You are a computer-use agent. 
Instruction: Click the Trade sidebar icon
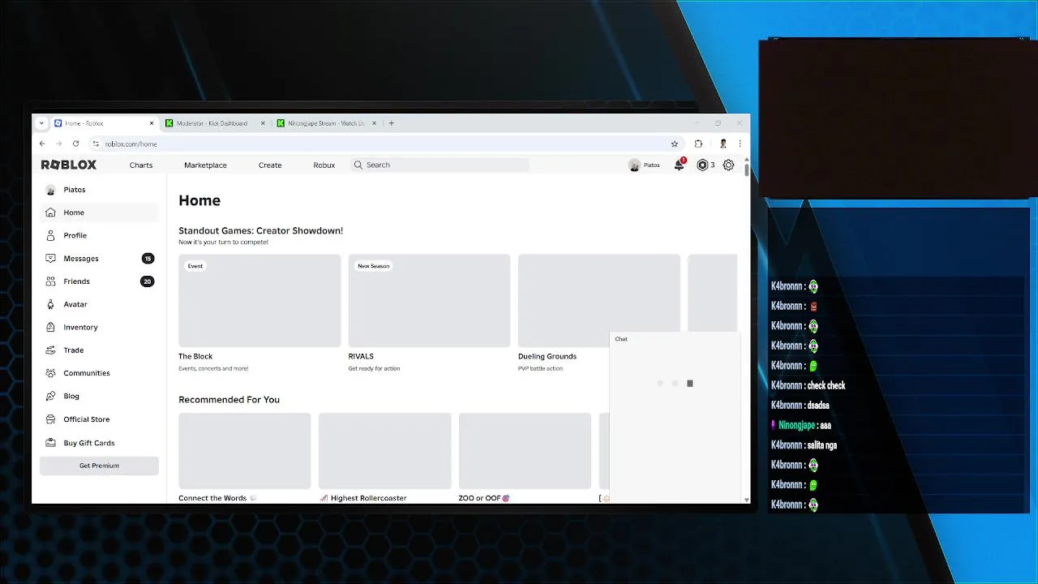coord(50,350)
